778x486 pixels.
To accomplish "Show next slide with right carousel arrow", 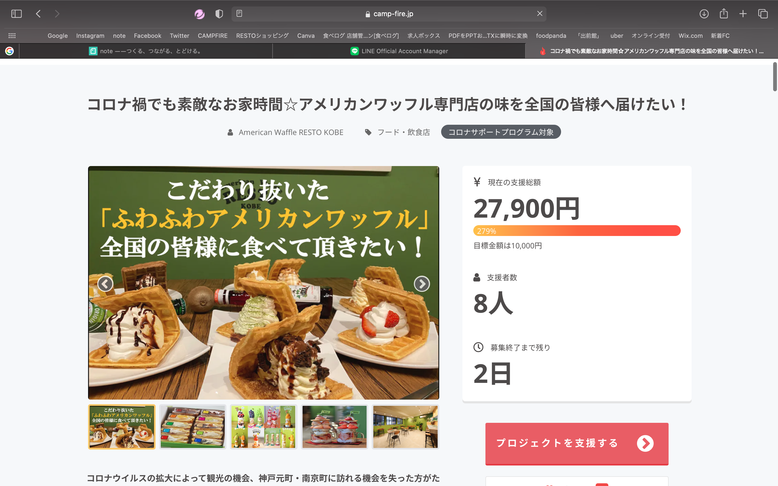I will tap(422, 284).
